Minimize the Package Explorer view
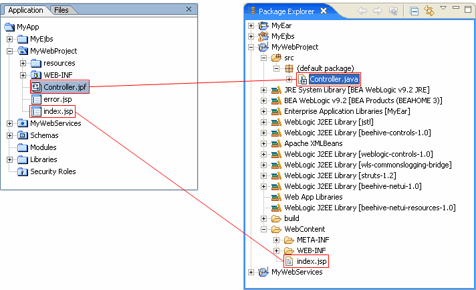The height and width of the screenshot is (290, 476). coord(456,7)
